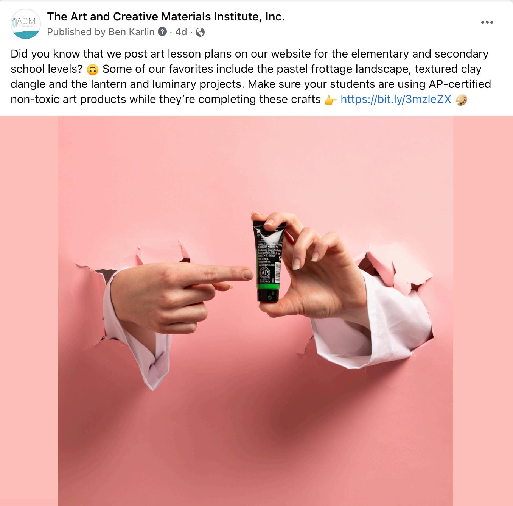The width and height of the screenshot is (513, 506).
Task: Open The Art and Creative Materials Institute page
Action: click(x=166, y=17)
